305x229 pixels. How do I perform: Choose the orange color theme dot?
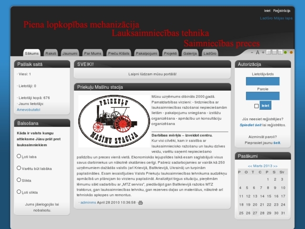[291, 52]
